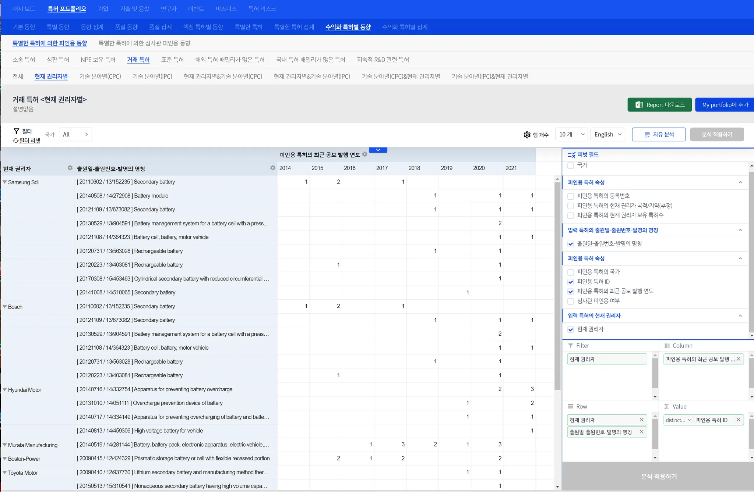
Task: Click the funnel icon next to 필터
Action: (16, 131)
